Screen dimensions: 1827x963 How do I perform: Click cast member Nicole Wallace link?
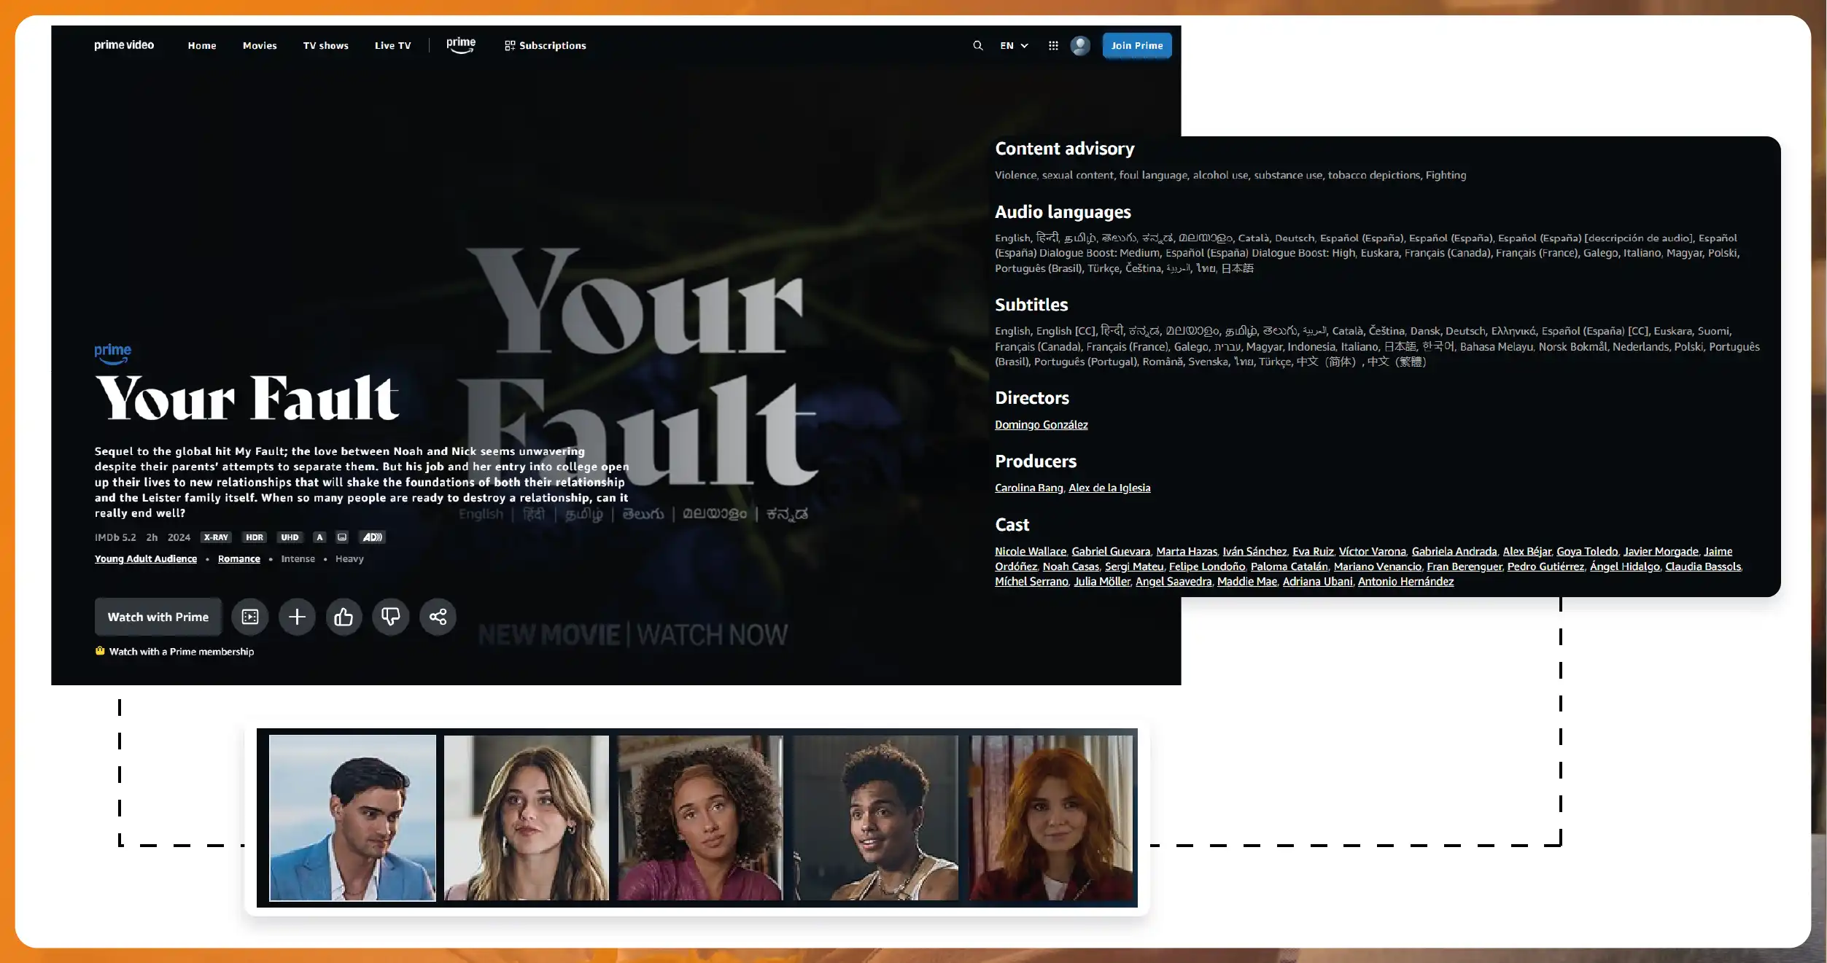[1030, 552]
